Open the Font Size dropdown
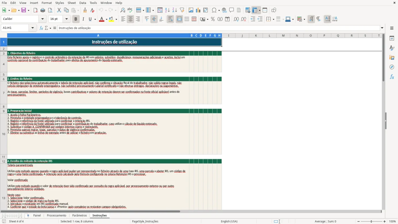This screenshot has width=398, height=224. tap(67, 19)
